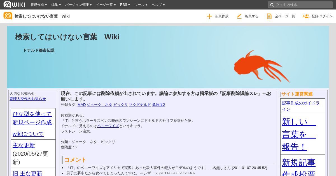Click the ラストシーン注意。 text line

click(x=76, y=131)
